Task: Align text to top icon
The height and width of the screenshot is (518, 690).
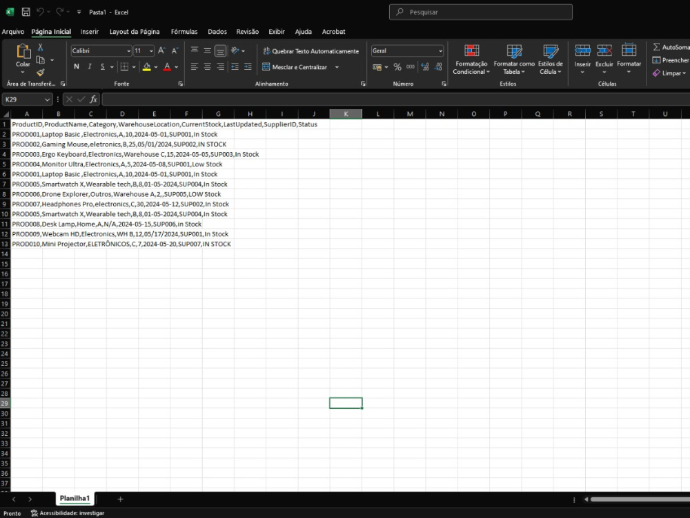Action: [194, 50]
